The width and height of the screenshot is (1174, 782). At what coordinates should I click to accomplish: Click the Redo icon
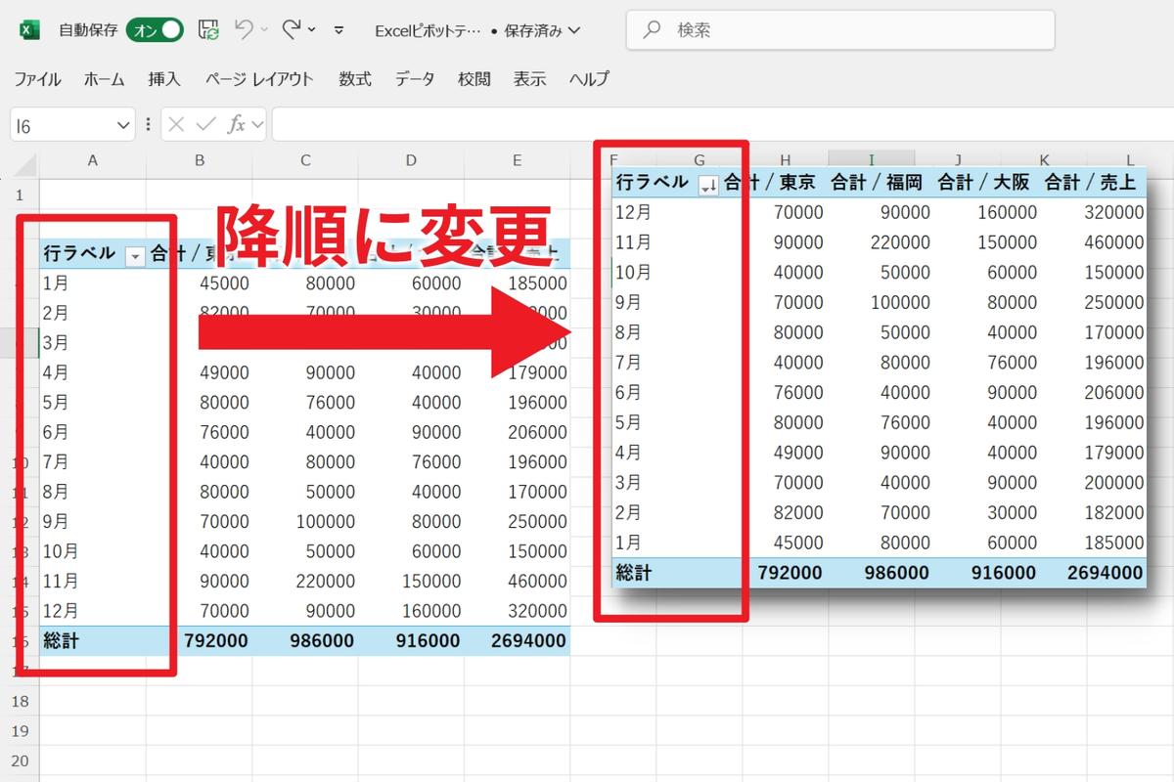point(293,30)
